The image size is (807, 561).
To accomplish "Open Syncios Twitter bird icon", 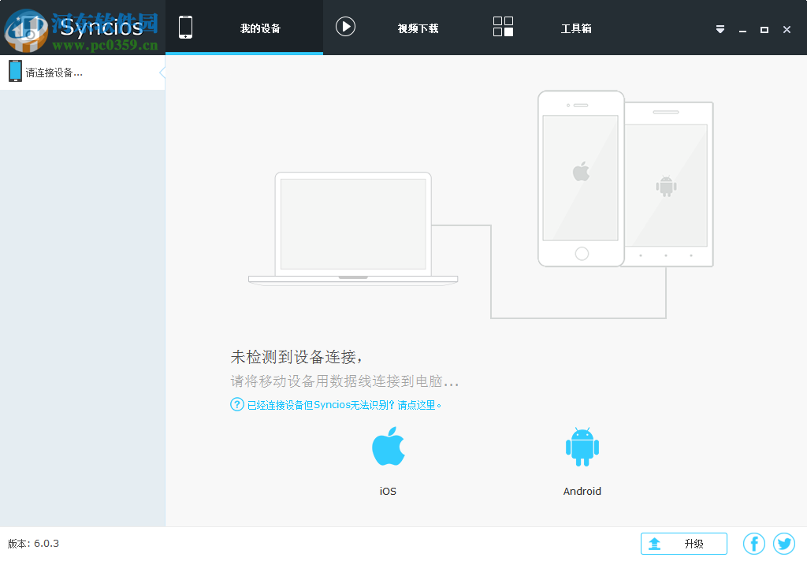I will pos(784,543).
